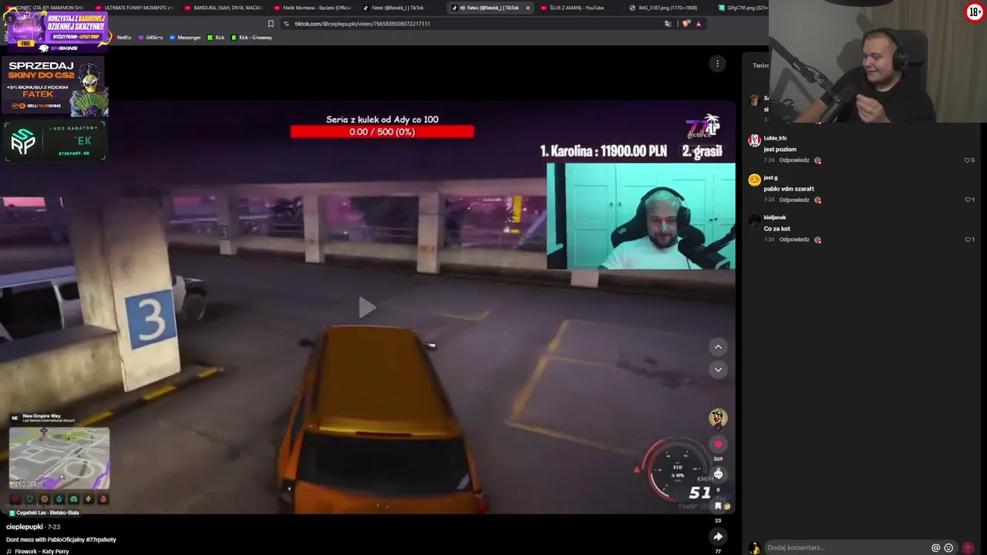Like kieljanek's comment heart
The image size is (987, 555).
coord(967,240)
